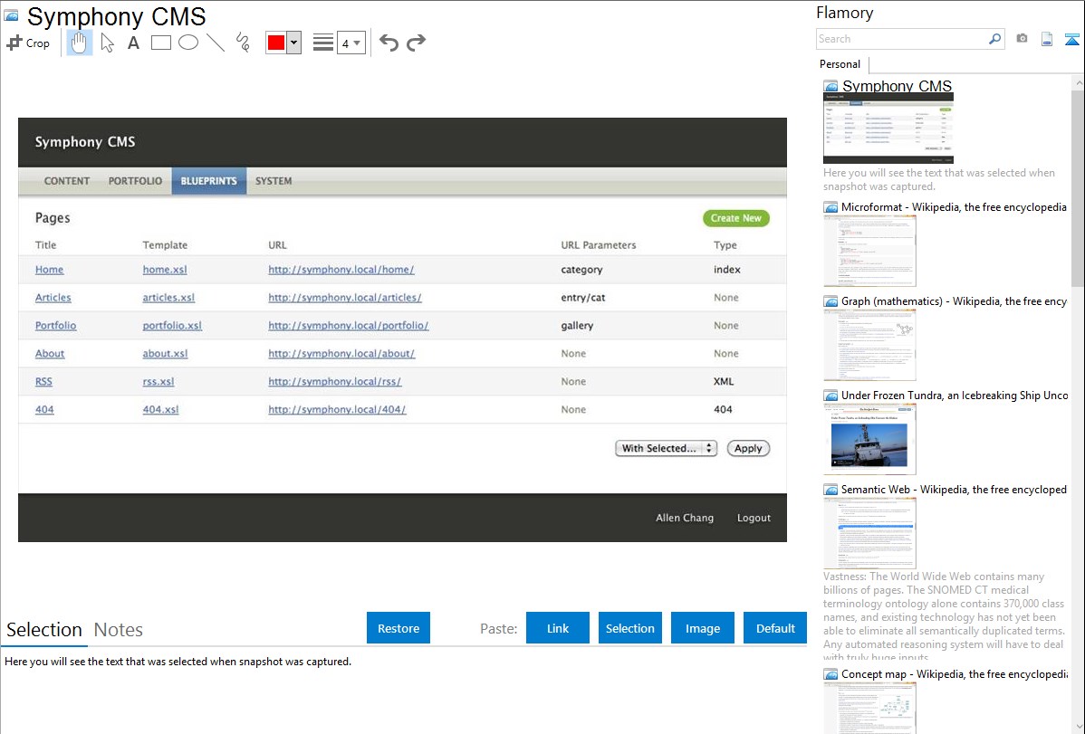Select the freehand scribble tool
Viewport: 1085px width, 734px height.
coord(243,43)
